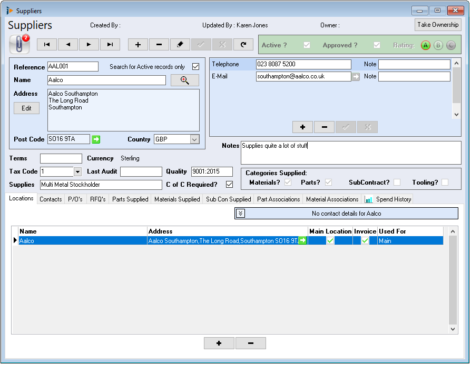The width and height of the screenshot is (471, 365).
Task: Open the Spend History tab
Action: [x=388, y=199]
